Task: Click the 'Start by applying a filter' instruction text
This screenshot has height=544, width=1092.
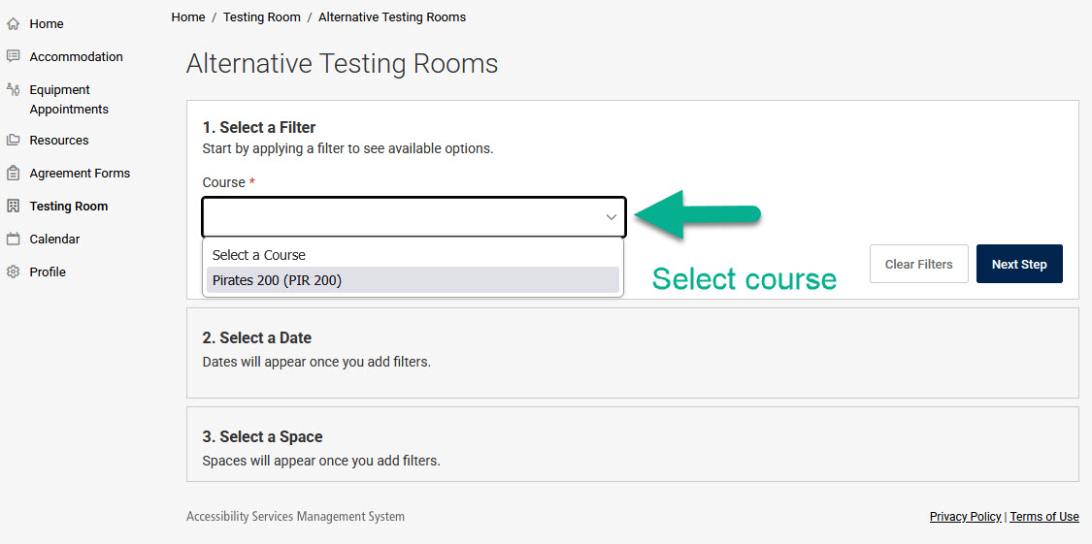Action: pos(347,148)
